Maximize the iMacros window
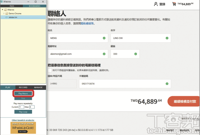This screenshot has height=135, width=200. (36, 2)
